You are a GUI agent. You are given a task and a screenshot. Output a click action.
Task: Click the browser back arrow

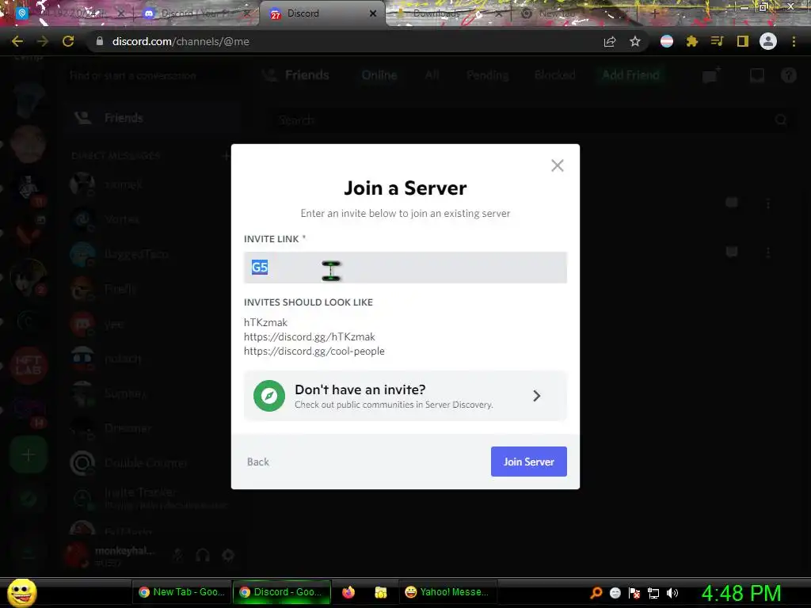17,41
